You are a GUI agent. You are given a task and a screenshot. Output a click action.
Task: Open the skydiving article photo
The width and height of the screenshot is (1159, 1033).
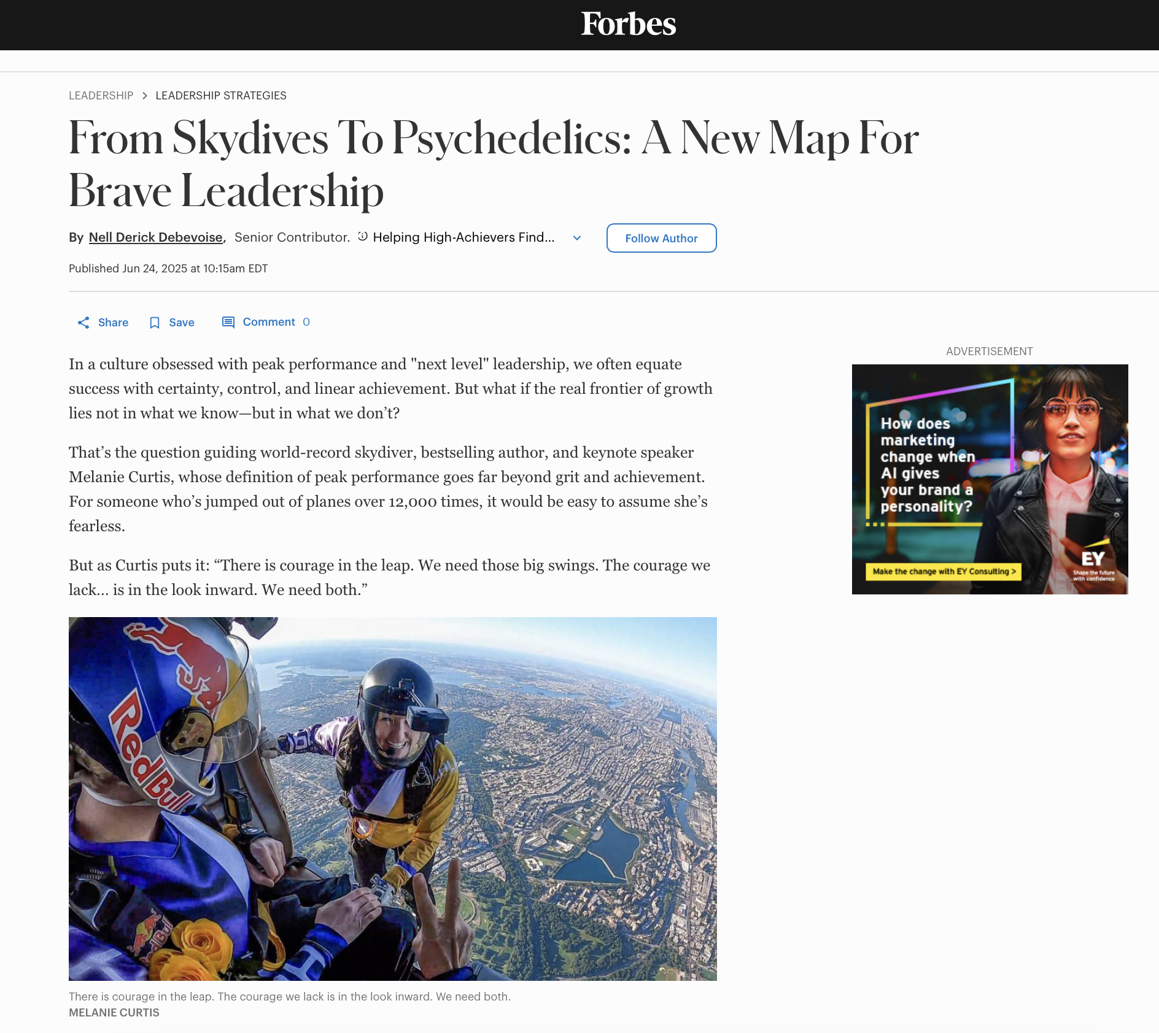coord(393,799)
